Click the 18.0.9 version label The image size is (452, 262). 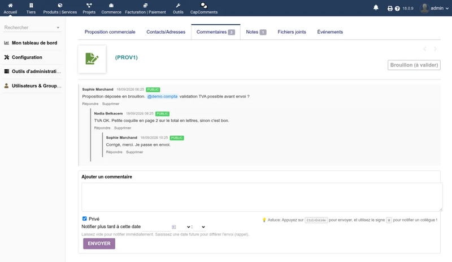407,8
